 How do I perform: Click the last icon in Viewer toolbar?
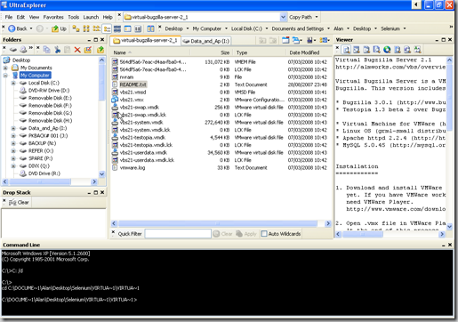pyautogui.click(x=417, y=50)
